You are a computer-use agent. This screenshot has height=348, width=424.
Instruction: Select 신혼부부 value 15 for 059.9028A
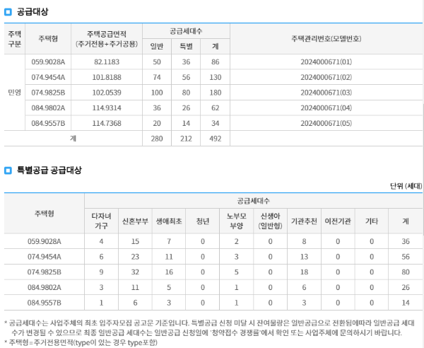pos(135,241)
